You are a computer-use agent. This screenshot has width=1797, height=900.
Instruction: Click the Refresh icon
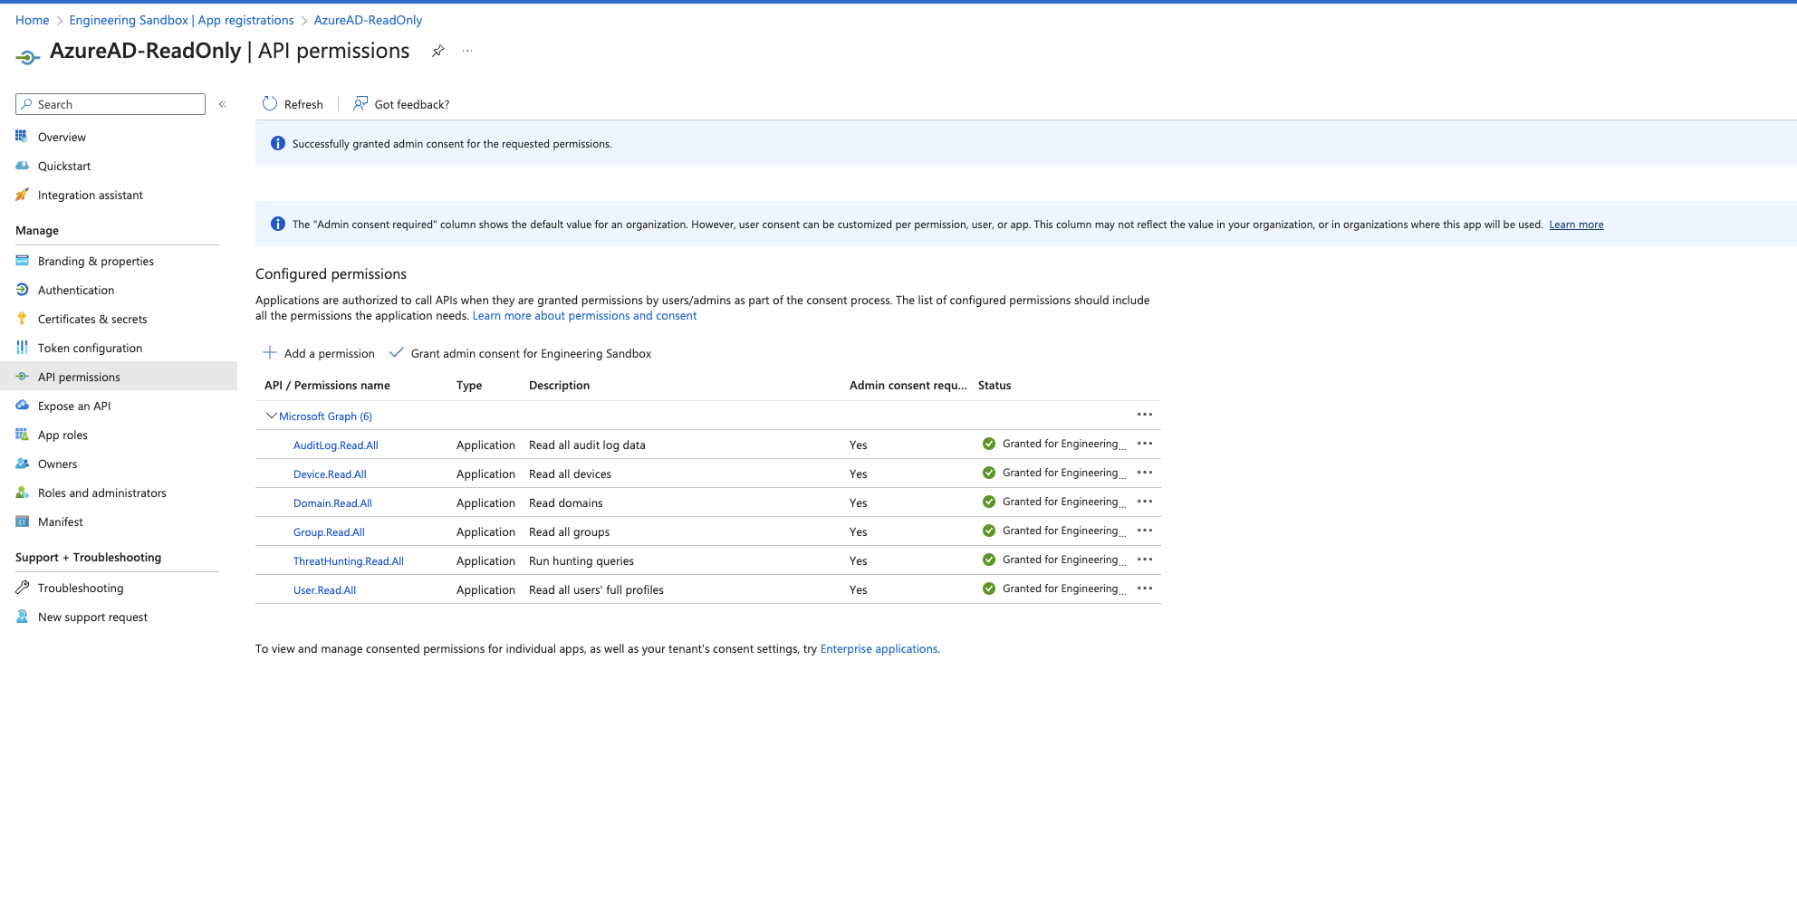tap(270, 104)
